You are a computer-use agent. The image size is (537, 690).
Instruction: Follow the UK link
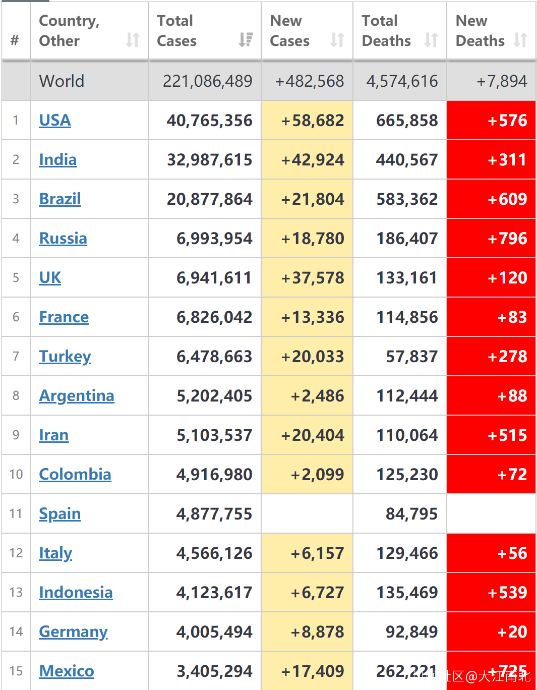pos(50,278)
